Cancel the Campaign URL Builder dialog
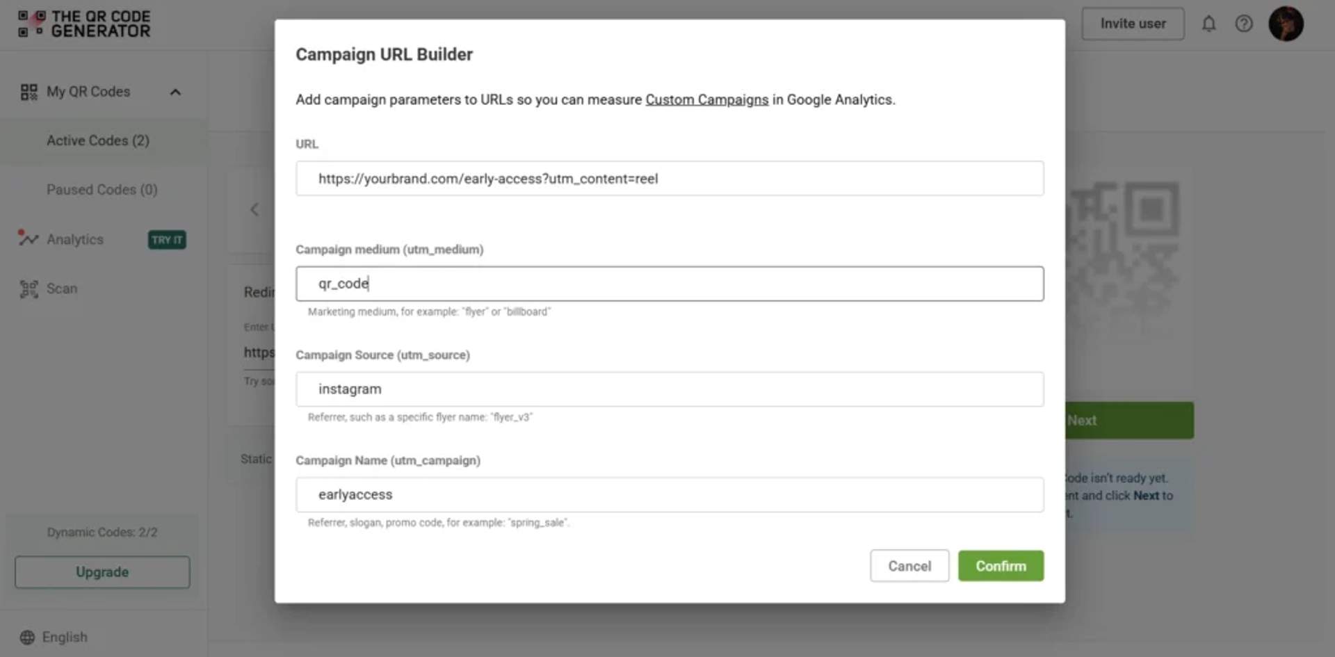Image resolution: width=1335 pixels, height=657 pixels. [x=909, y=566]
